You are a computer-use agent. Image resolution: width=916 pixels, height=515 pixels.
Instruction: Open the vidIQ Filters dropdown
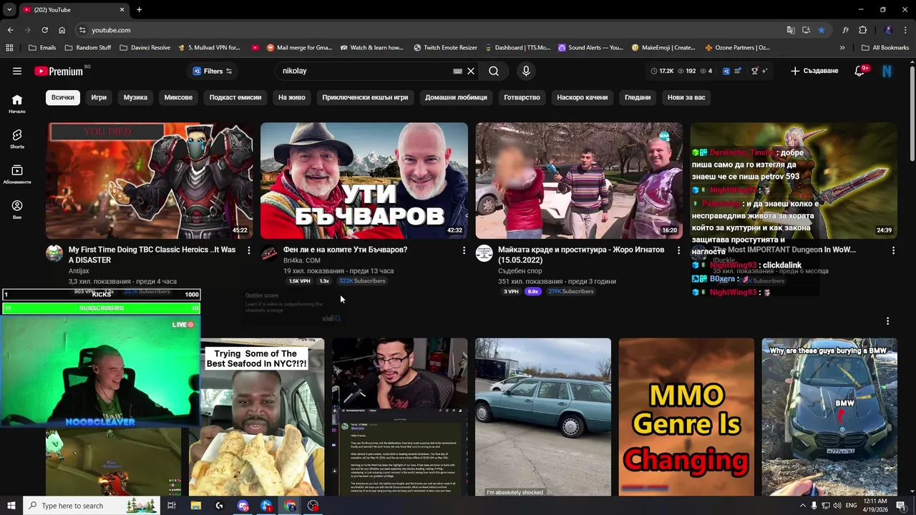click(213, 71)
